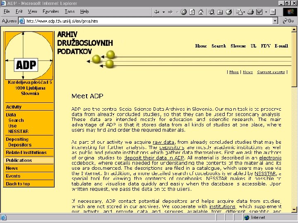Open the File menu
The height and width of the screenshot is (223, 298).
[7, 12]
